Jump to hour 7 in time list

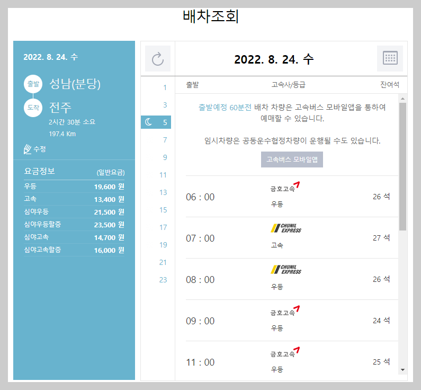[165, 140]
